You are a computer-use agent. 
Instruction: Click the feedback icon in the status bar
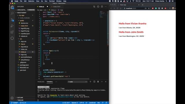point(103,103)
